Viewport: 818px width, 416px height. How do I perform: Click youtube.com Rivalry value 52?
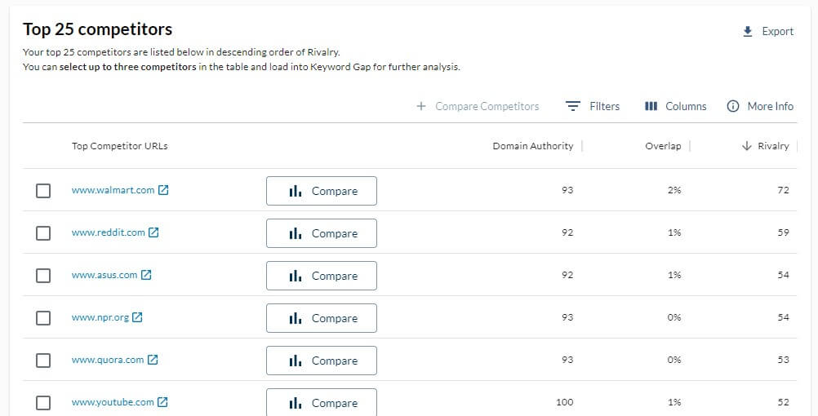click(x=783, y=402)
